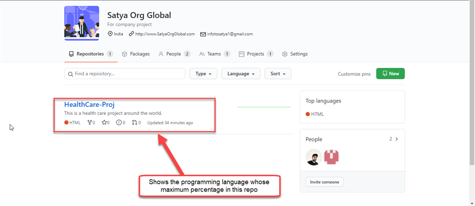Click the For company project description
The height and width of the screenshot is (206, 475).
point(130,25)
